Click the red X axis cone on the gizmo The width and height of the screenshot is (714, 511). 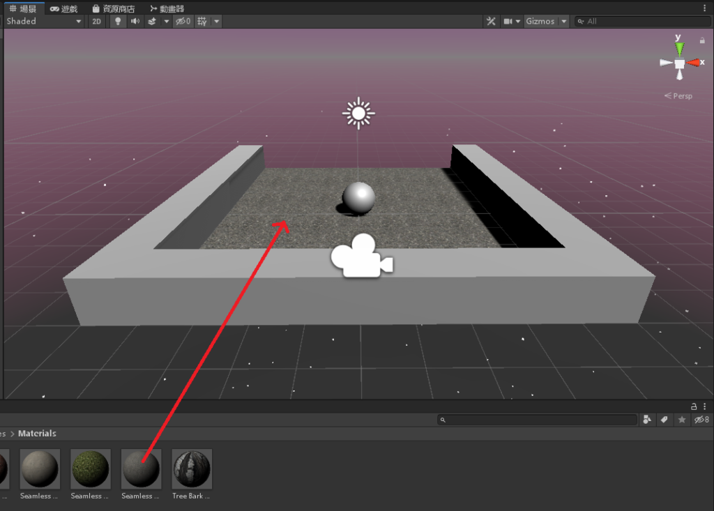pyautogui.click(x=694, y=63)
